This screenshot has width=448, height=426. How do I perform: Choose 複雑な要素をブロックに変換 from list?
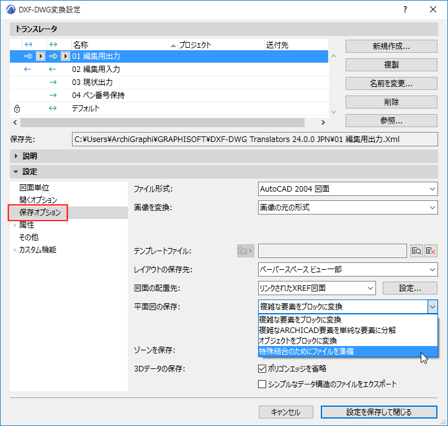pos(347,320)
